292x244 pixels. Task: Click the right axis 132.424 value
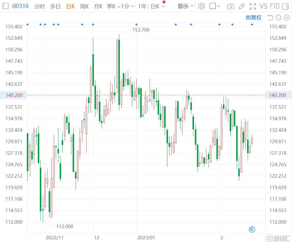(x=278, y=130)
